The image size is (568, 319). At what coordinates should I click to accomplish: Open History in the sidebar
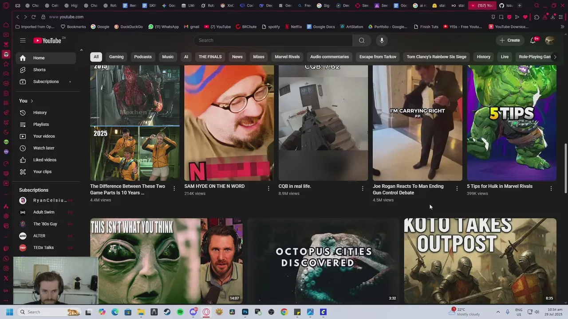click(x=46, y=113)
